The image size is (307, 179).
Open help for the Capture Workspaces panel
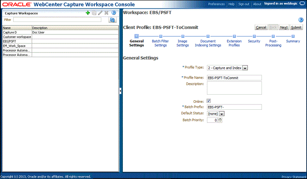[114, 13]
